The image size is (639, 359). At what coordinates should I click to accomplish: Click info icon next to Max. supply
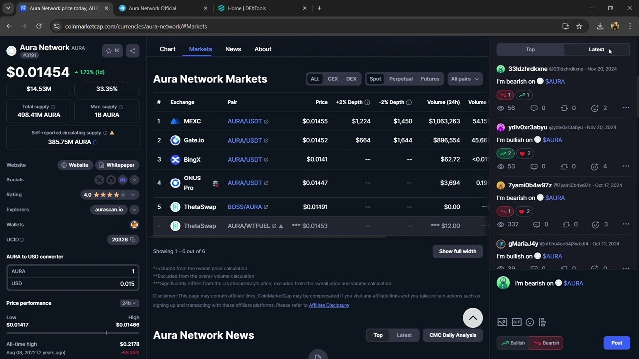[121, 107]
